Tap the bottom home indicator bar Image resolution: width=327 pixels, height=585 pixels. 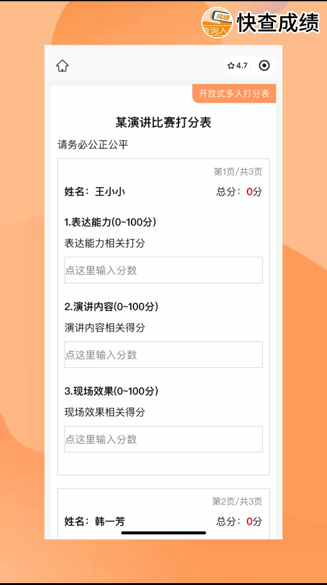coord(163,533)
